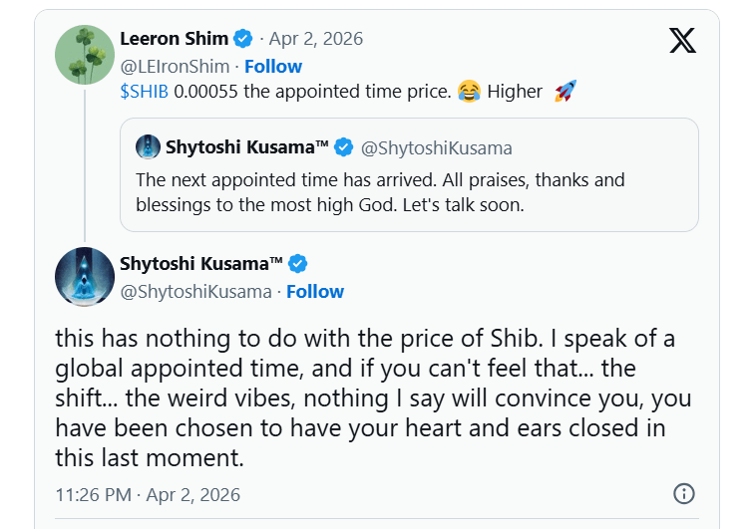The width and height of the screenshot is (752, 529).
Task: Open the Leeron Shim display name link
Action: pos(174,39)
